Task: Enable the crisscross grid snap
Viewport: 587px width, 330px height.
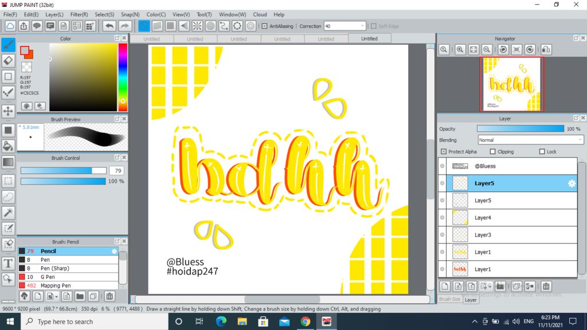Action: [x=170, y=26]
